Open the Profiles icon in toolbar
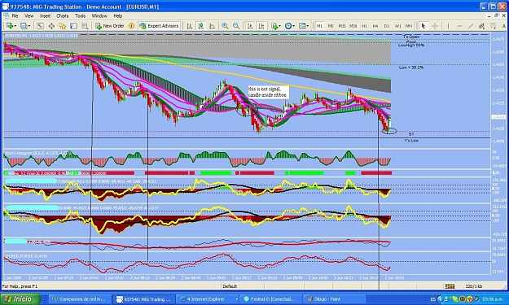This screenshot has width=509, height=305. click(x=24, y=26)
